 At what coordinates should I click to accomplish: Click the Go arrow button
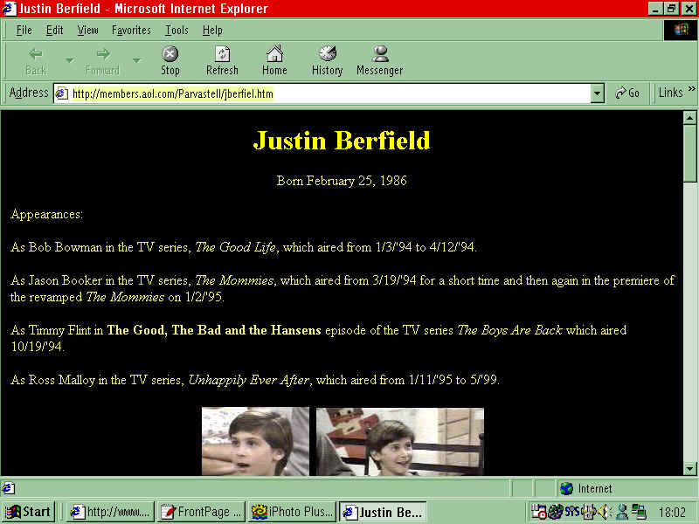627,93
